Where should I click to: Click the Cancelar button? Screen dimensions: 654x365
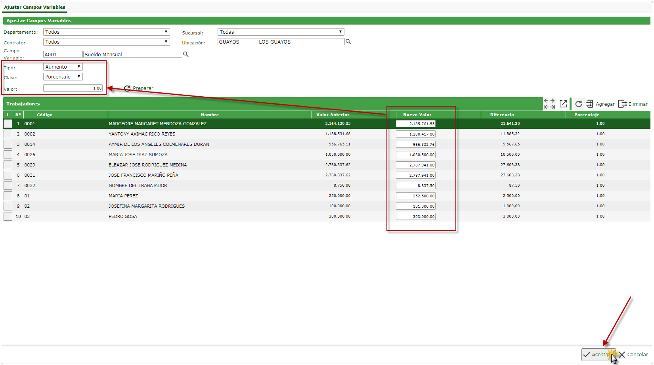click(633, 355)
